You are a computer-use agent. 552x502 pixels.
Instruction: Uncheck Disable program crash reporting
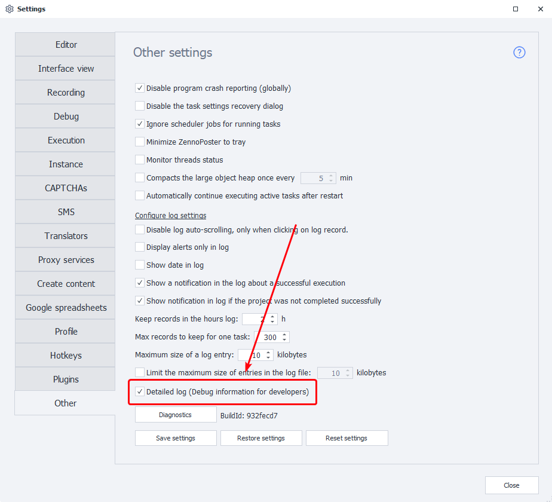140,88
